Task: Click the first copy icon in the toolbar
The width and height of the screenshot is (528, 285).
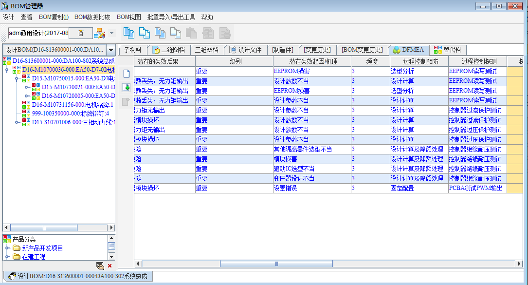Action: [x=128, y=33]
